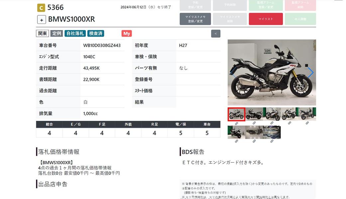Screen dimensions: 346x199
Task: Go to previous bike photo with left arrow
Action: pyautogui.click(x=233, y=73)
